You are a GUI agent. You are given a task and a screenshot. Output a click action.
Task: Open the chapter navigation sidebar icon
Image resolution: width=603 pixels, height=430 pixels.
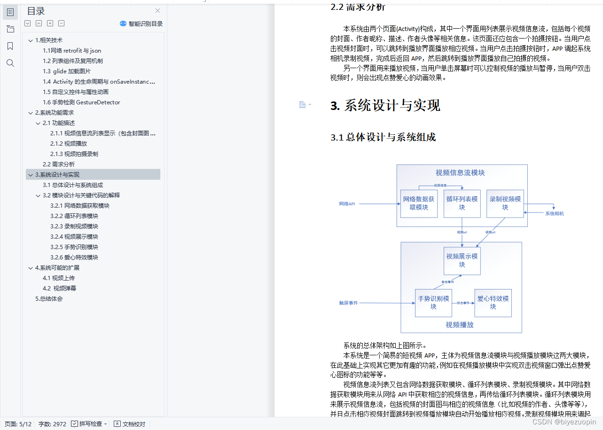pos(10,29)
